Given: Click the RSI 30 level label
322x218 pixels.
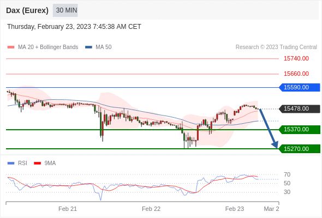Looking at the screenshot, I should pos(287,192).
